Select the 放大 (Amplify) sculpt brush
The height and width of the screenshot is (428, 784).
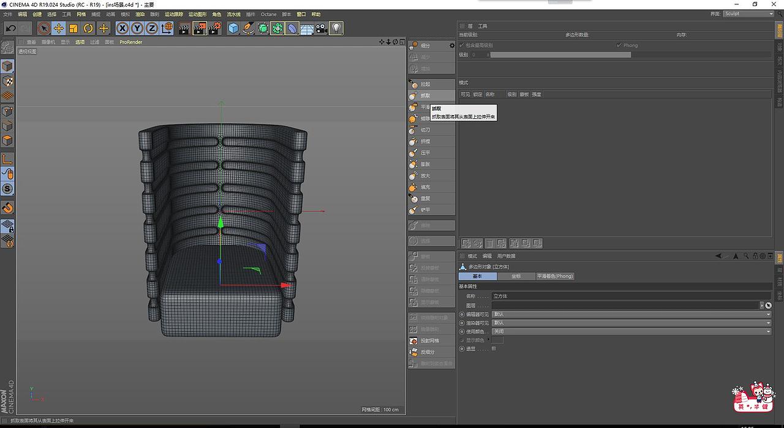pos(431,176)
